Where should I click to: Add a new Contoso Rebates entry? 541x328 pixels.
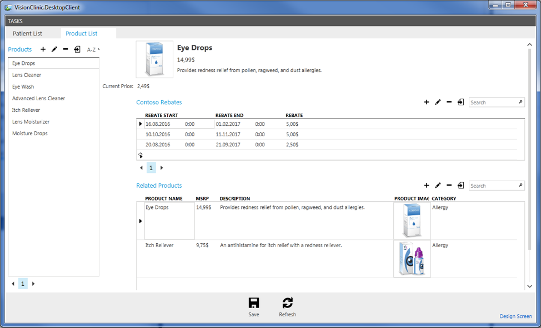pos(427,102)
